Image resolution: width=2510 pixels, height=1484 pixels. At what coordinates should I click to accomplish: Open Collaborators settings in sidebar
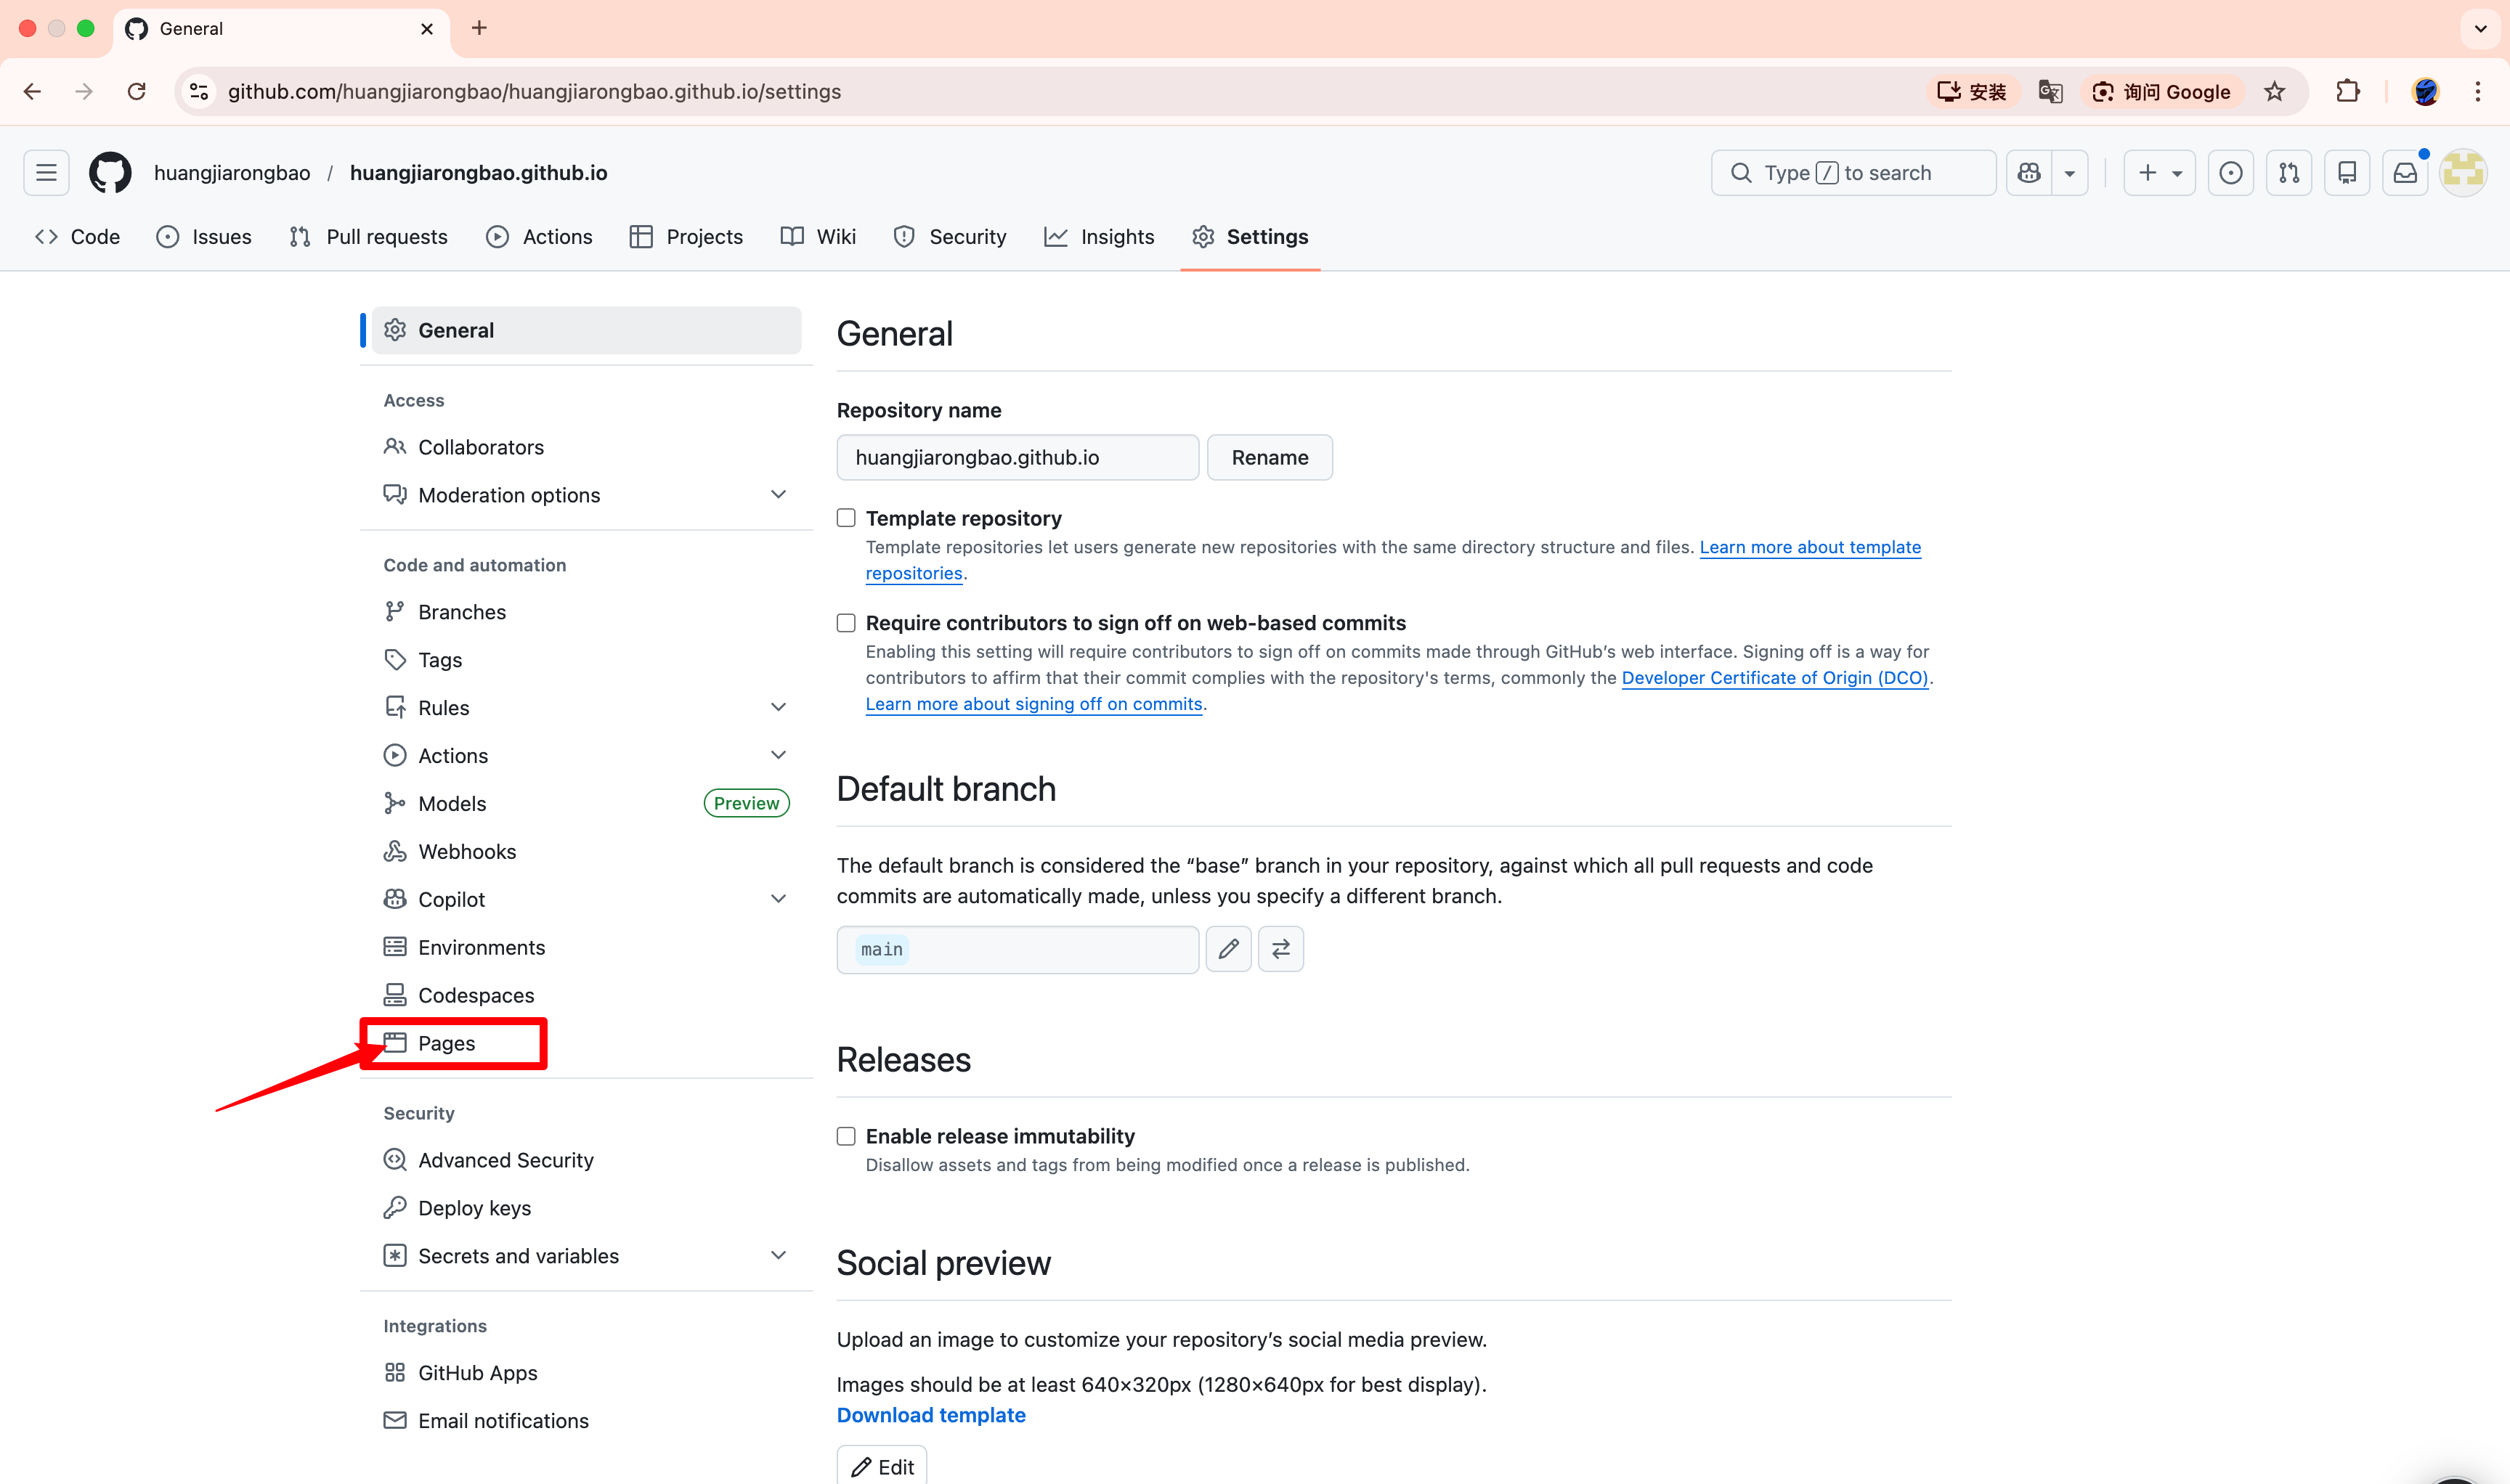tap(586, 447)
